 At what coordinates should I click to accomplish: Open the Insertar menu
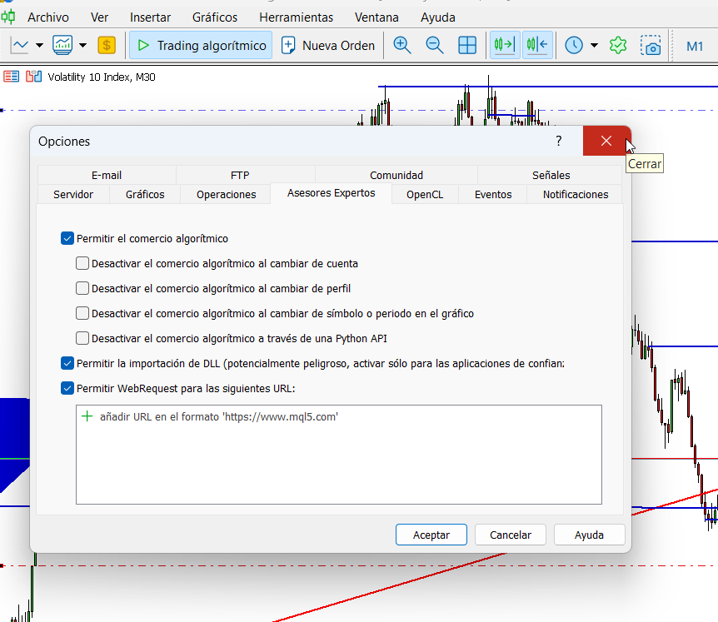(150, 17)
